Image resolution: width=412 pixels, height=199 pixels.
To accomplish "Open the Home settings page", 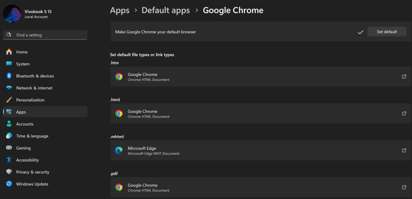I will click(45, 52).
